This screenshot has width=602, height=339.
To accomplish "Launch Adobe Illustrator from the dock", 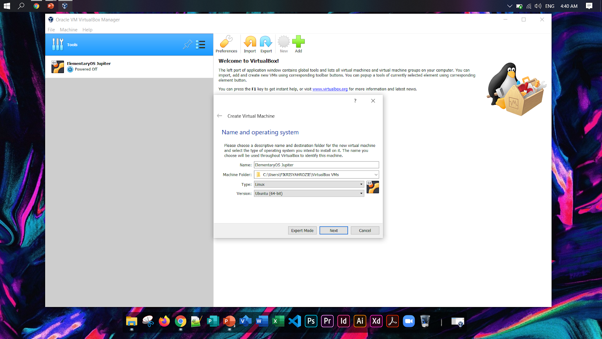I will pos(360,321).
